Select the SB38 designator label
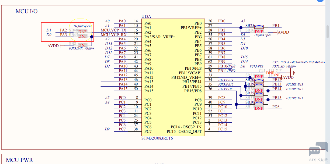Screen dimensions: 330x164 click(x=249, y=89)
